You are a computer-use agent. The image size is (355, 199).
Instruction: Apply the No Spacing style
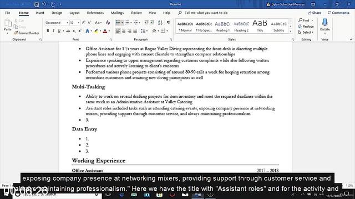(x=204, y=27)
